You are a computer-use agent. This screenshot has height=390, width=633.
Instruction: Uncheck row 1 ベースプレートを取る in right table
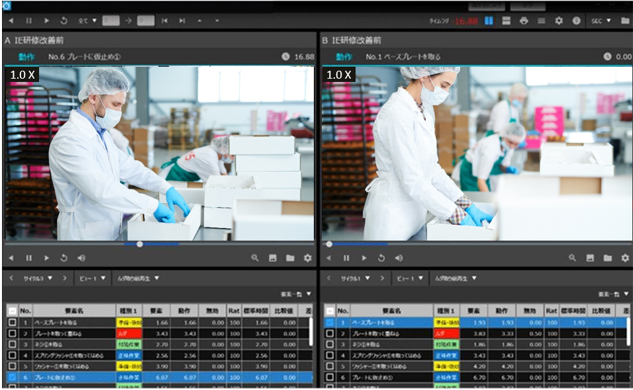[330, 323]
